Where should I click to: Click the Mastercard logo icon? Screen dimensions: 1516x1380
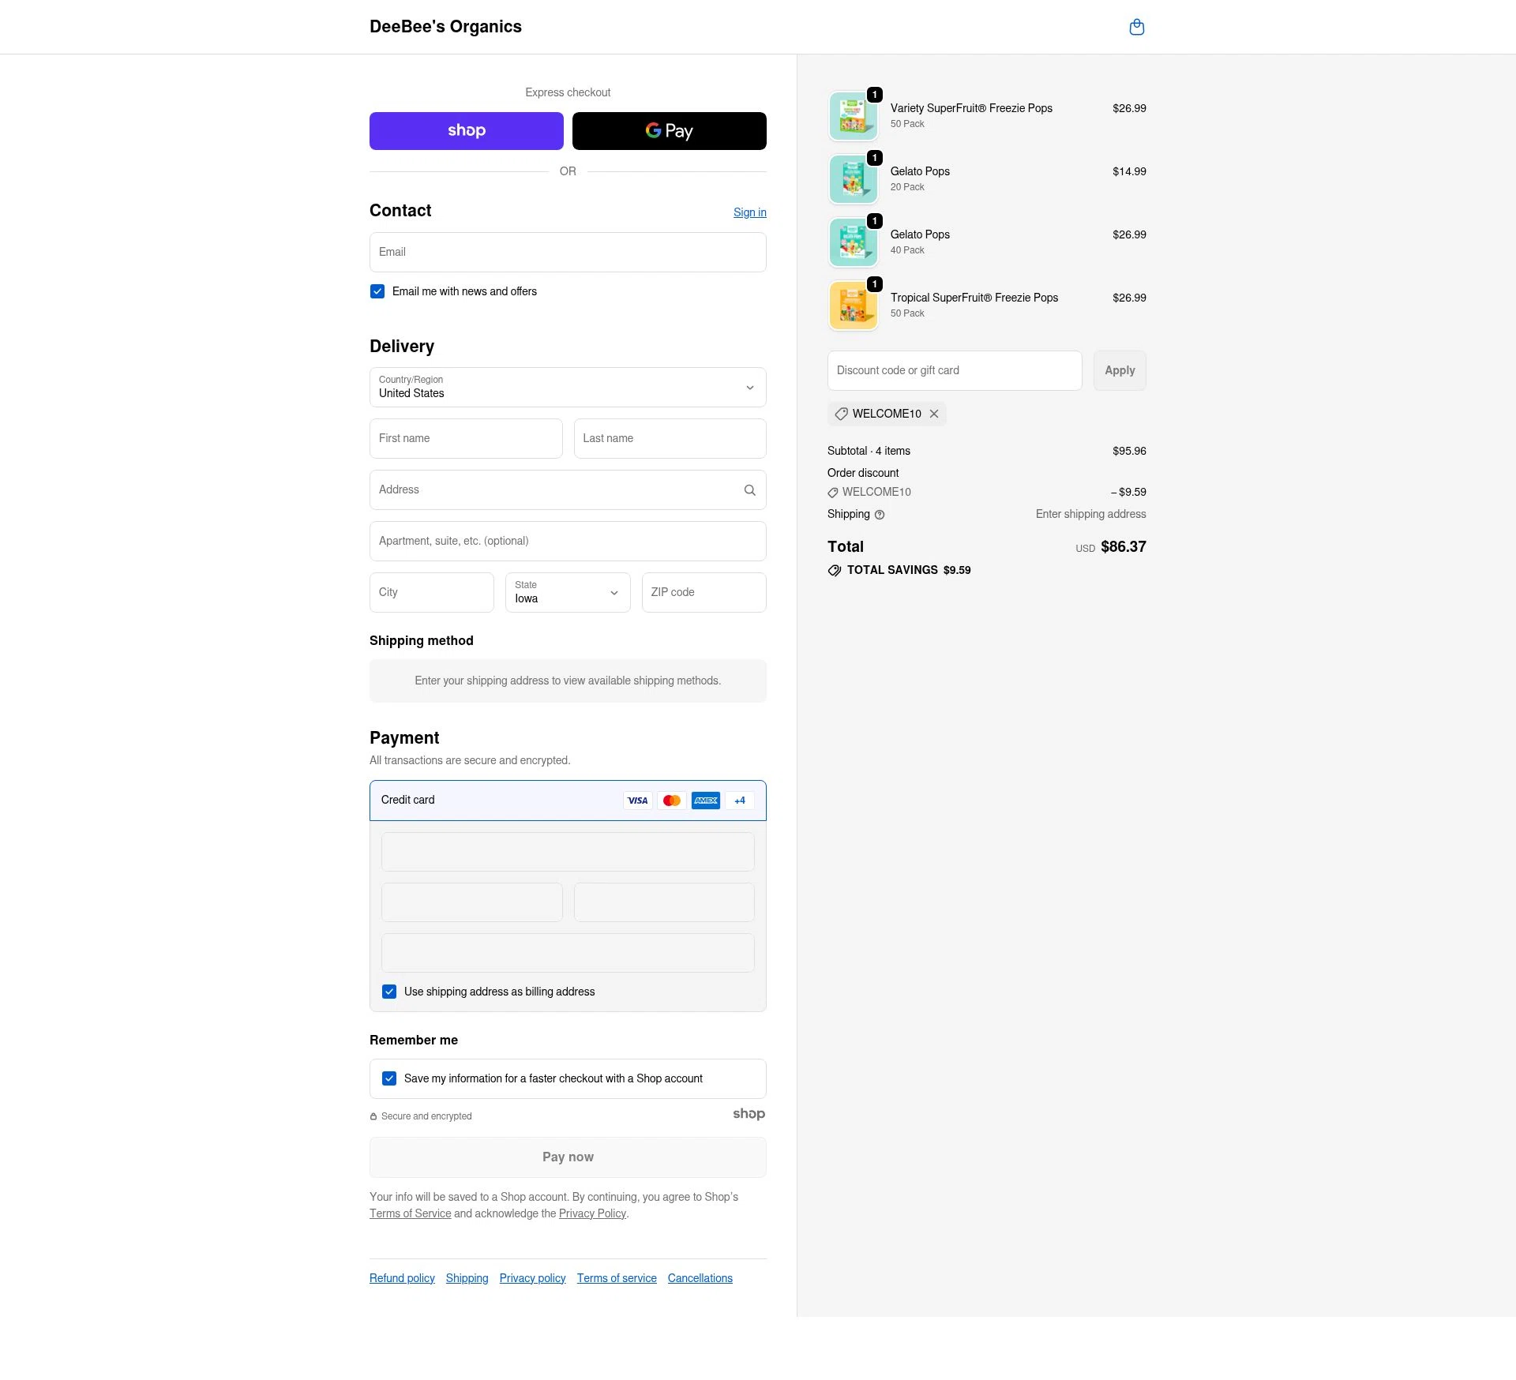[671, 801]
